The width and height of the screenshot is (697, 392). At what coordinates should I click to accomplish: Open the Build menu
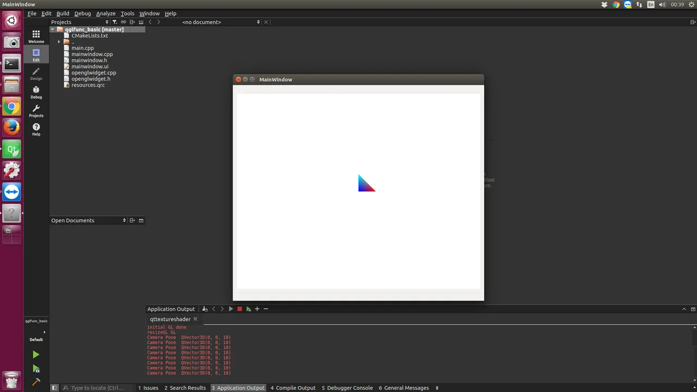coord(63,13)
